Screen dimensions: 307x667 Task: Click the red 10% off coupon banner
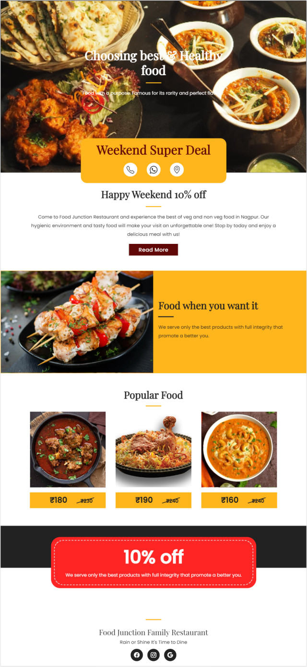point(153,563)
